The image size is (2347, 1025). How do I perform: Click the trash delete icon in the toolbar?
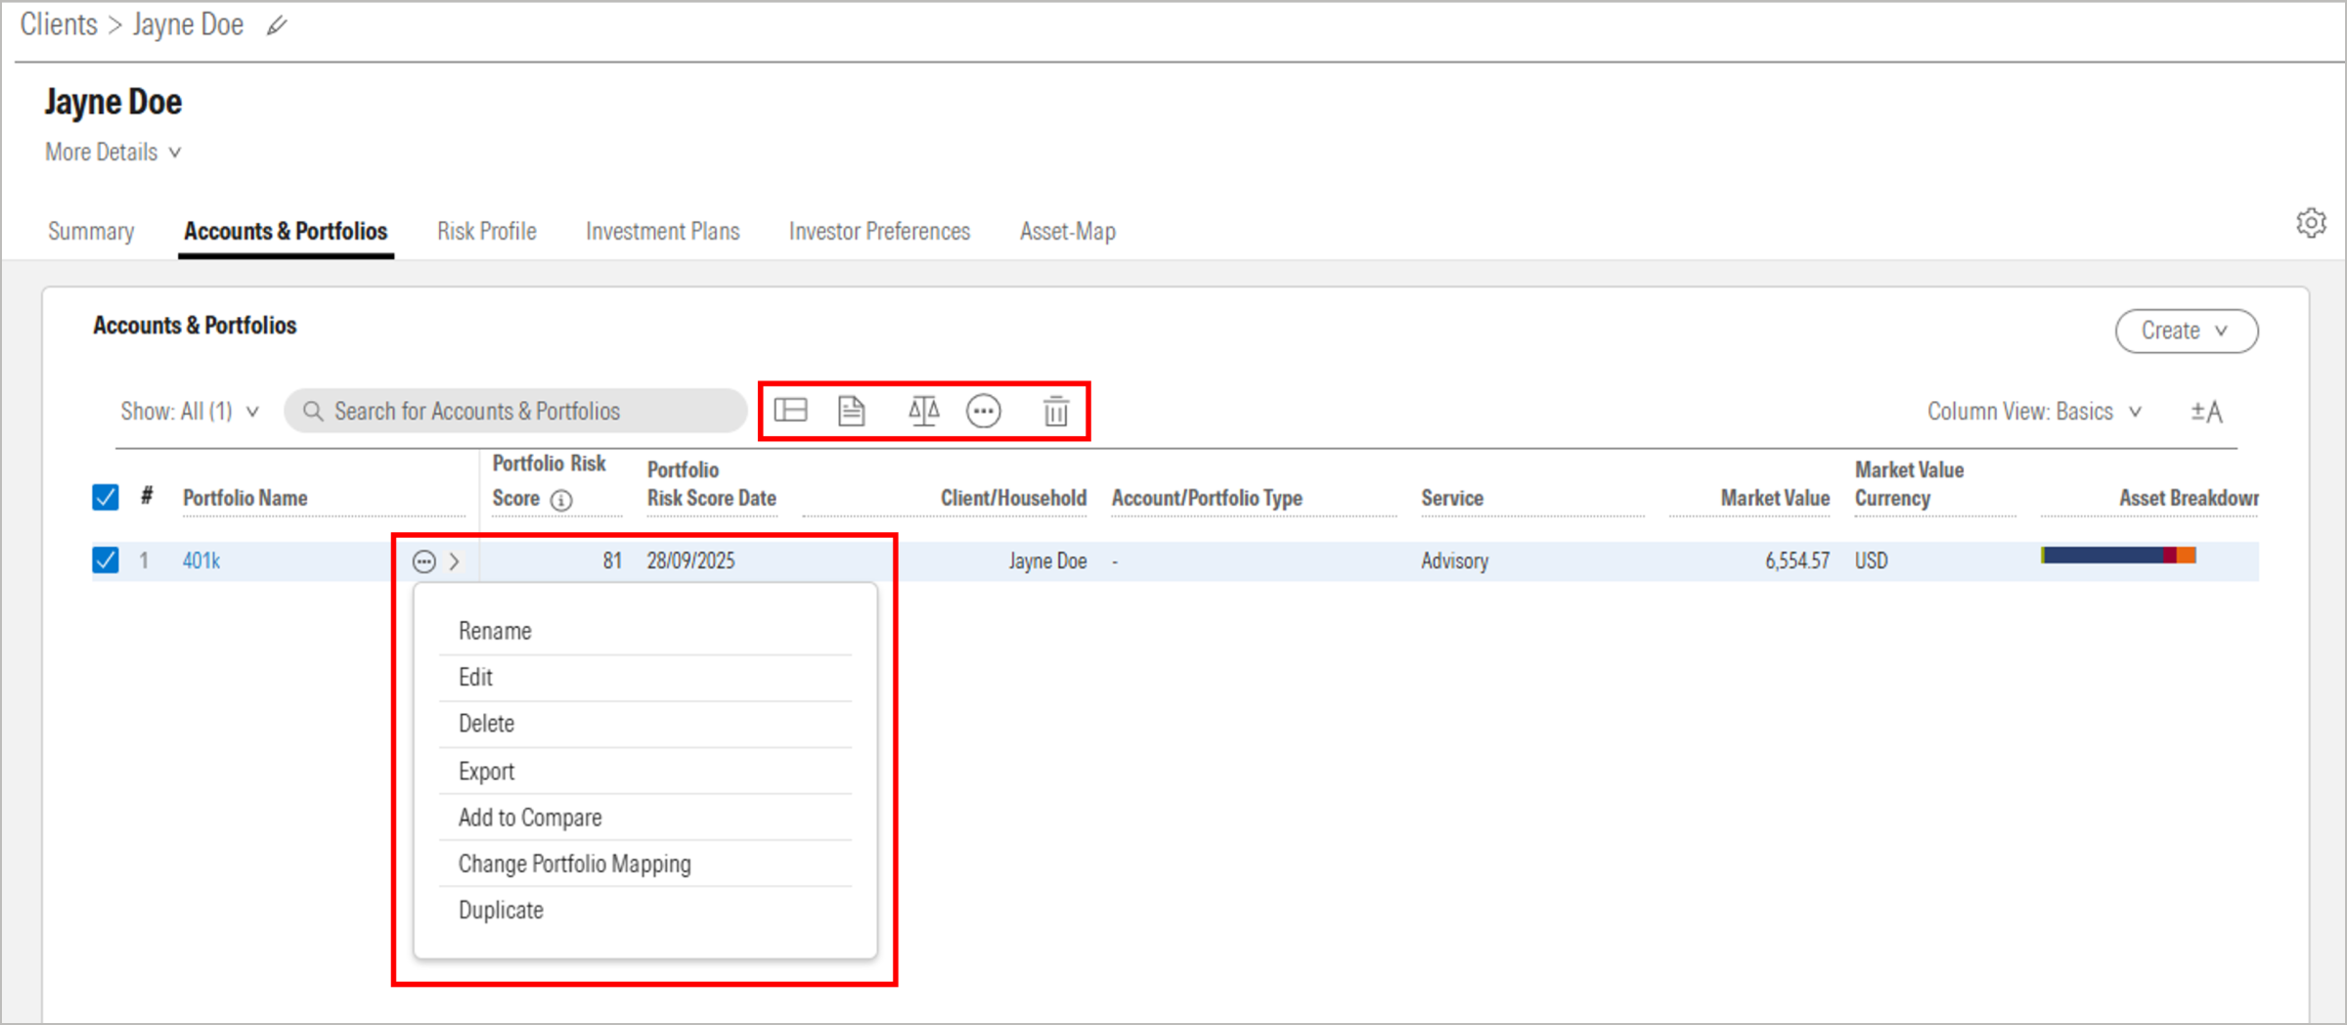(1056, 411)
